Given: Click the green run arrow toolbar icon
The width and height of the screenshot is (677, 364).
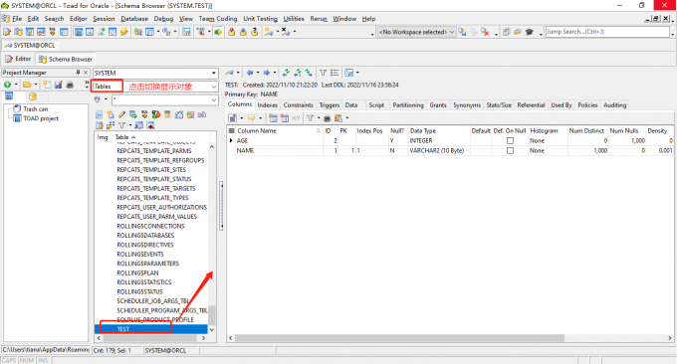Looking at the screenshot, I should (218, 32).
